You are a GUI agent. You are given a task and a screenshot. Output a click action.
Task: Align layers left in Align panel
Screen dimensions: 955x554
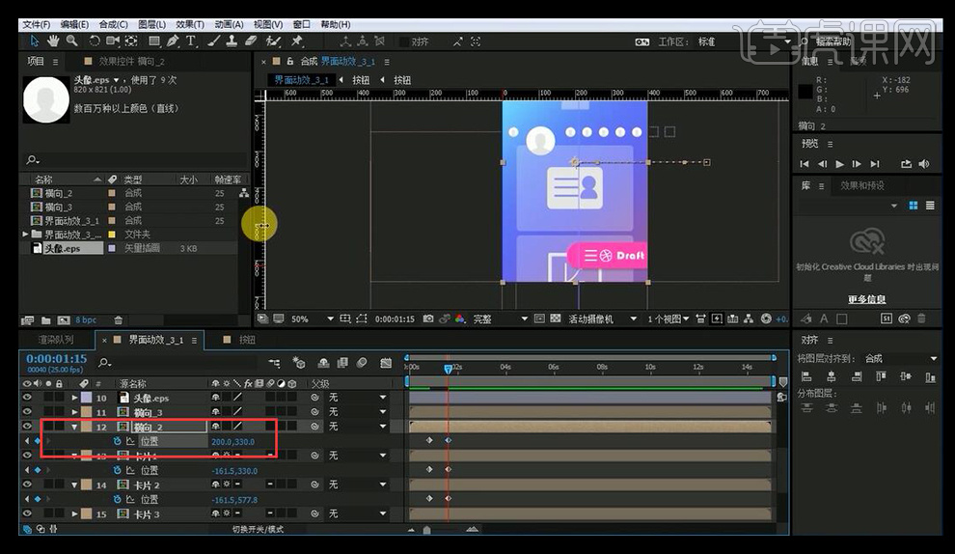[x=806, y=376]
